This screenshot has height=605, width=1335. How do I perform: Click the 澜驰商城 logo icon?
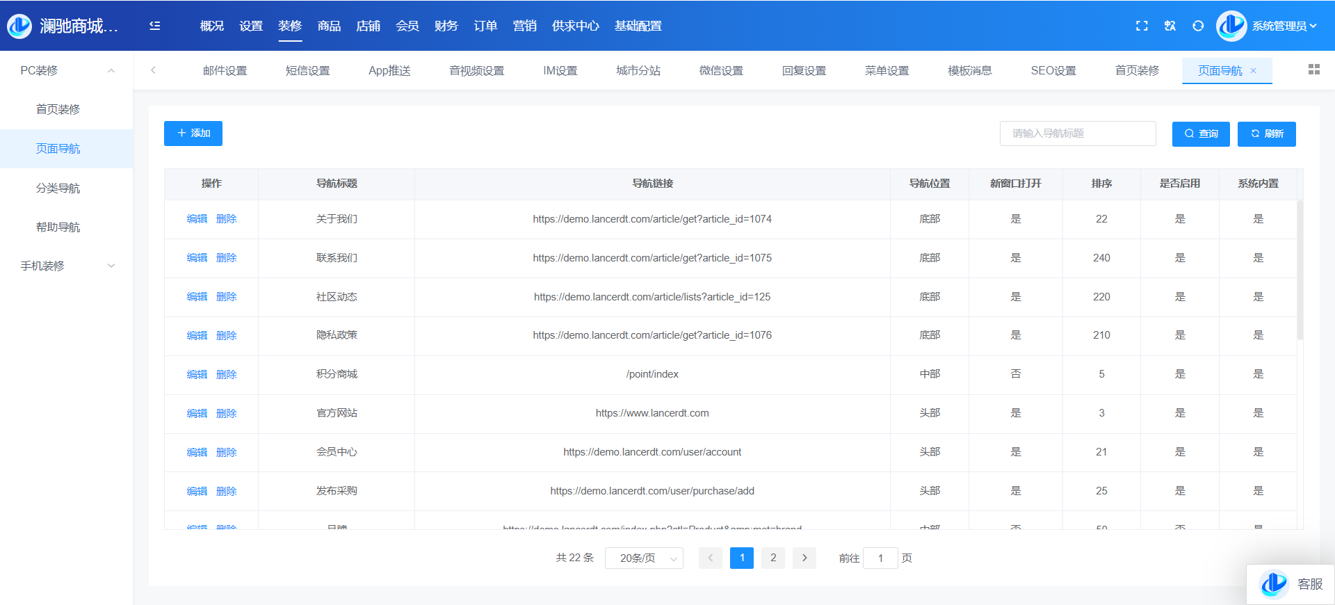[x=19, y=26]
